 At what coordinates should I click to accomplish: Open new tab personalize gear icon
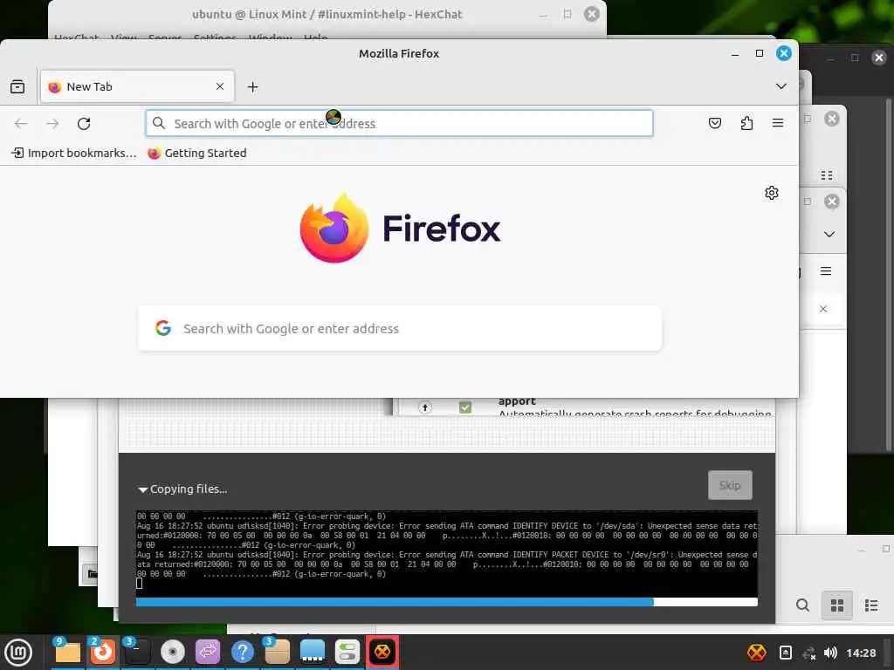pos(772,193)
